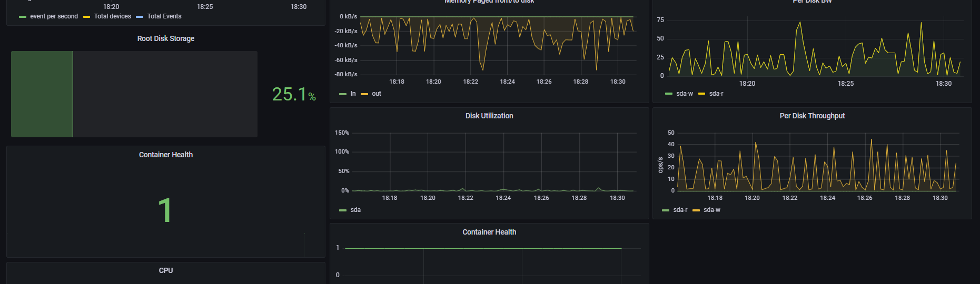Screen dimensions: 980x284
Task: Click the large "1" Container Health stat
Action: pos(165,210)
